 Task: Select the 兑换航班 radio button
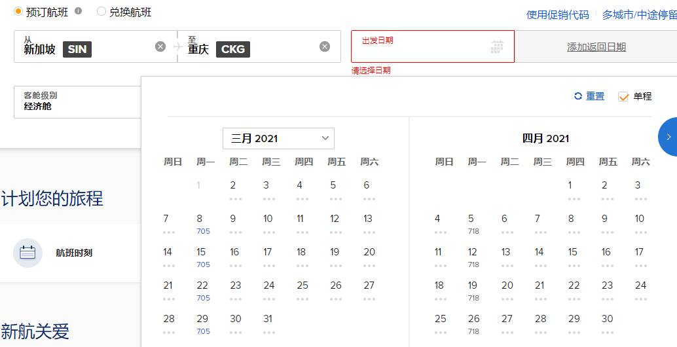click(x=101, y=12)
